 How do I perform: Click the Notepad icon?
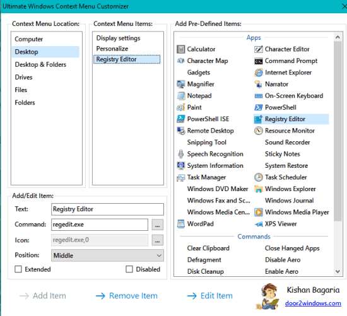(180, 96)
